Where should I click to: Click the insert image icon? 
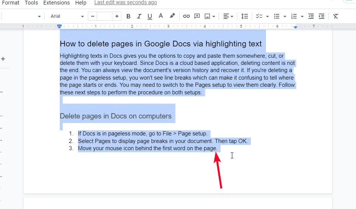pyautogui.click(x=207, y=16)
